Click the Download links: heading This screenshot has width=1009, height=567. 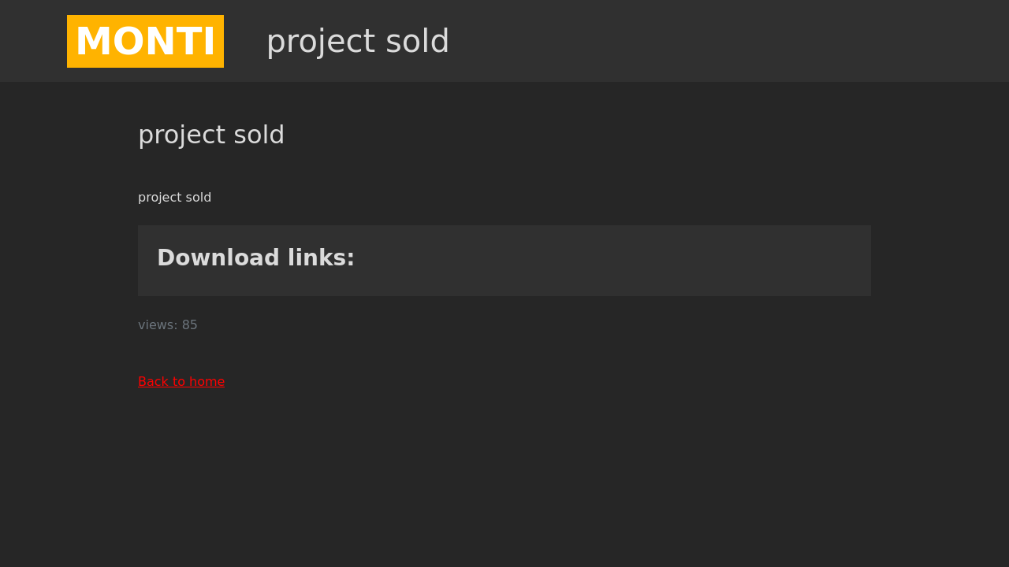pyautogui.click(x=255, y=258)
